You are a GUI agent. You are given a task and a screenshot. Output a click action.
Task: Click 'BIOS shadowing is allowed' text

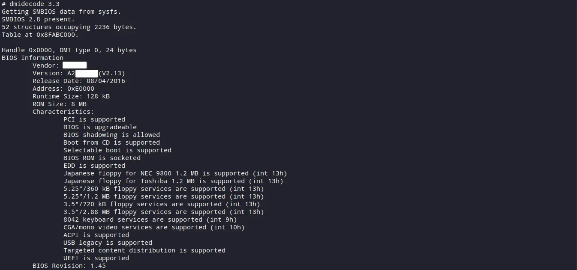click(111, 135)
